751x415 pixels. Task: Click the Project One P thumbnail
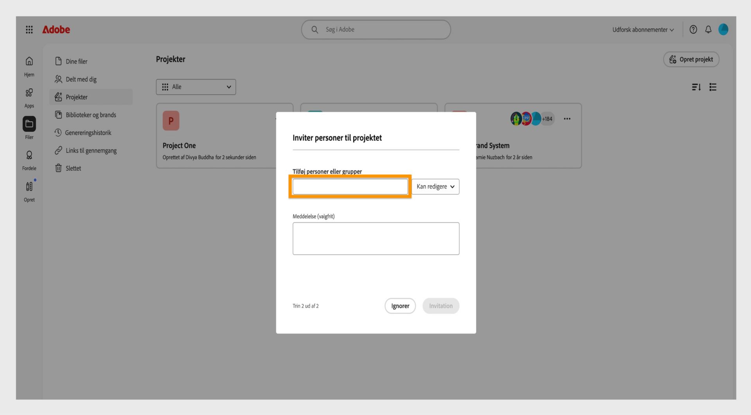click(x=171, y=121)
